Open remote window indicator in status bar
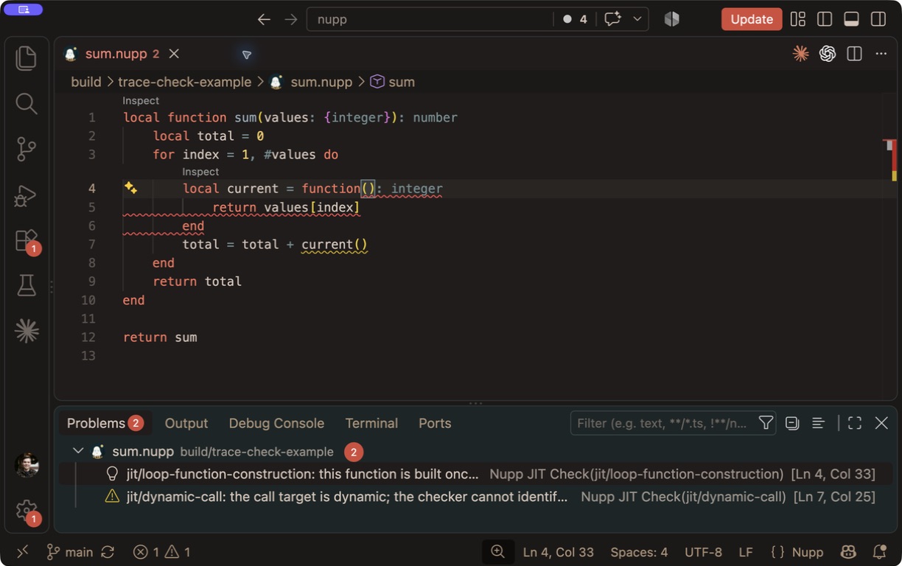 point(22,552)
